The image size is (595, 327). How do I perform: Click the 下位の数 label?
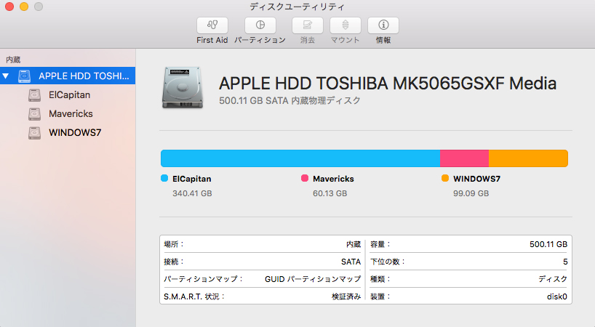pyautogui.click(x=388, y=262)
